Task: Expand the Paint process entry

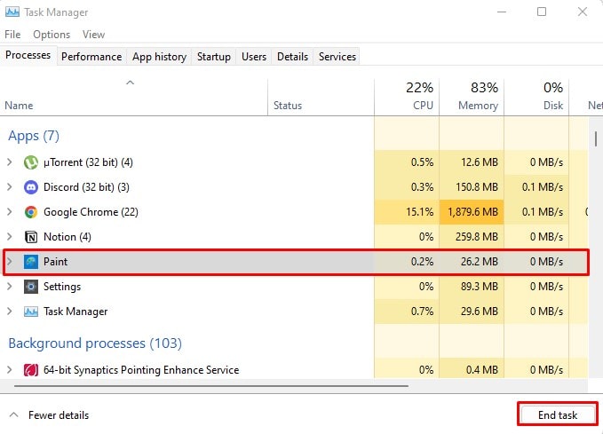Action: point(10,262)
